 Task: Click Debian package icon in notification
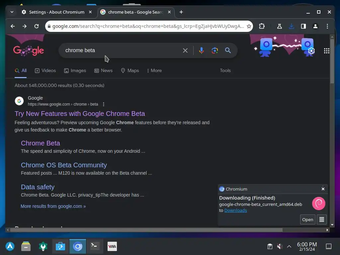coord(318,204)
